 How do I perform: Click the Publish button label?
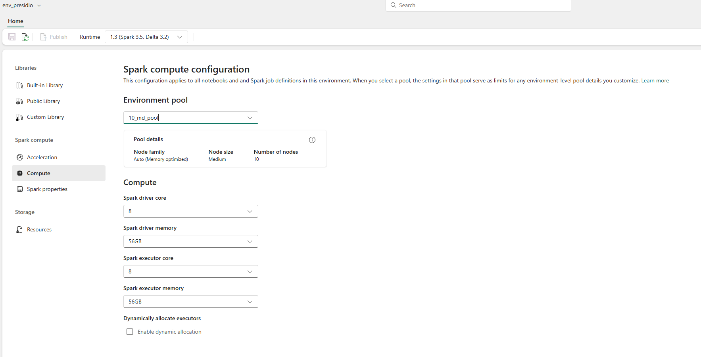(x=58, y=37)
